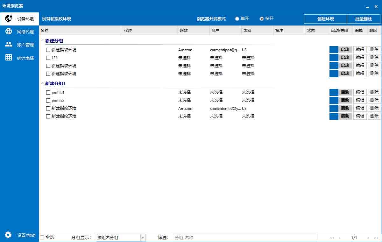382x242 pixels.
Task: Launch environment 123 with its 启动 button
Action: pos(345,58)
